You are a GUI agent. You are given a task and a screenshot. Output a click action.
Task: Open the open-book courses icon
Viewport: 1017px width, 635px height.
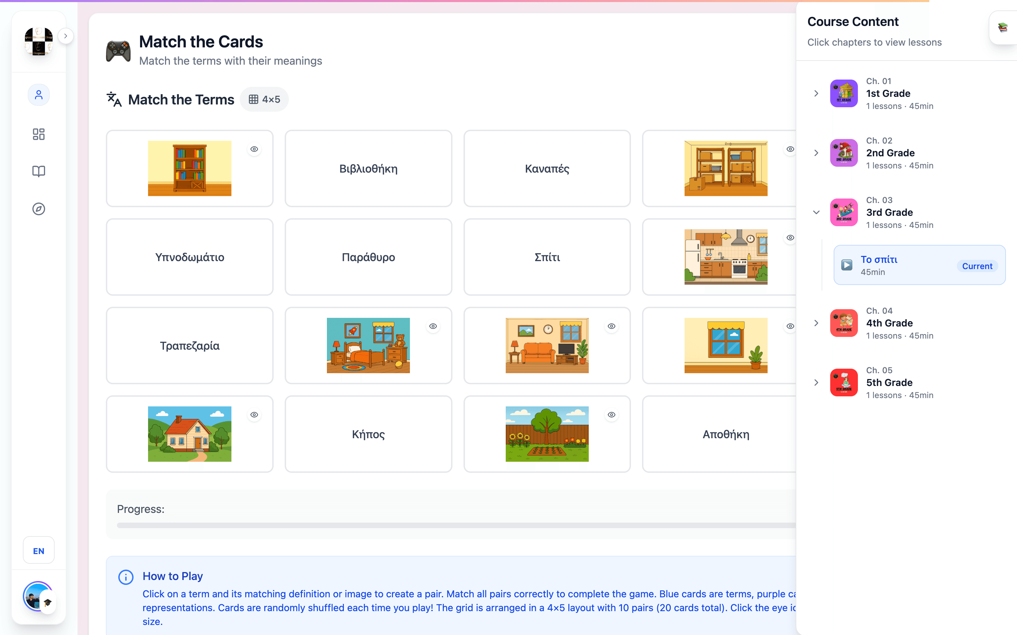pos(39,171)
